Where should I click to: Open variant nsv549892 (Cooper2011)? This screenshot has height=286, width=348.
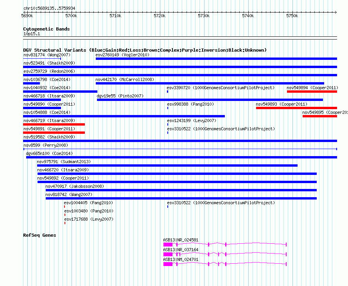click(63, 178)
